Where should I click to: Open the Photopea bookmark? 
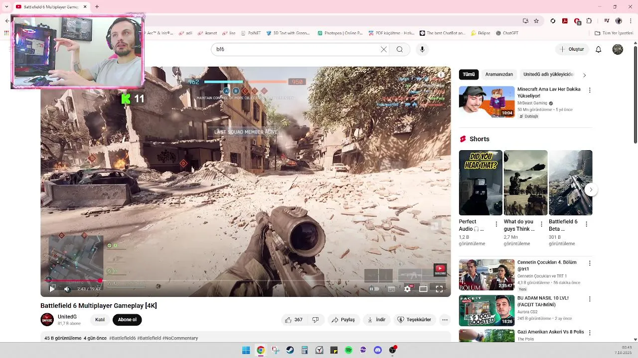pyautogui.click(x=340, y=33)
